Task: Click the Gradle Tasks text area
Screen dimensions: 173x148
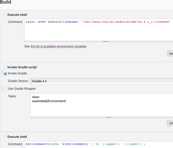Action: click(102, 105)
